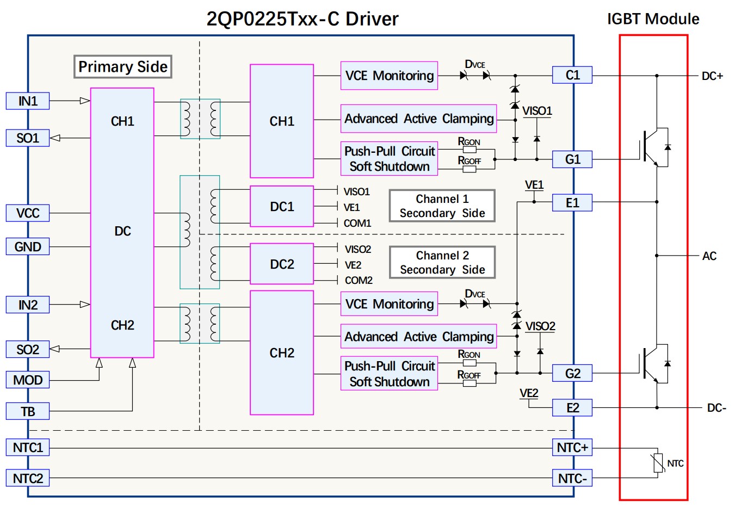The width and height of the screenshot is (735, 508).
Task: Select the lower secondary CH2 block
Action: coord(282,353)
